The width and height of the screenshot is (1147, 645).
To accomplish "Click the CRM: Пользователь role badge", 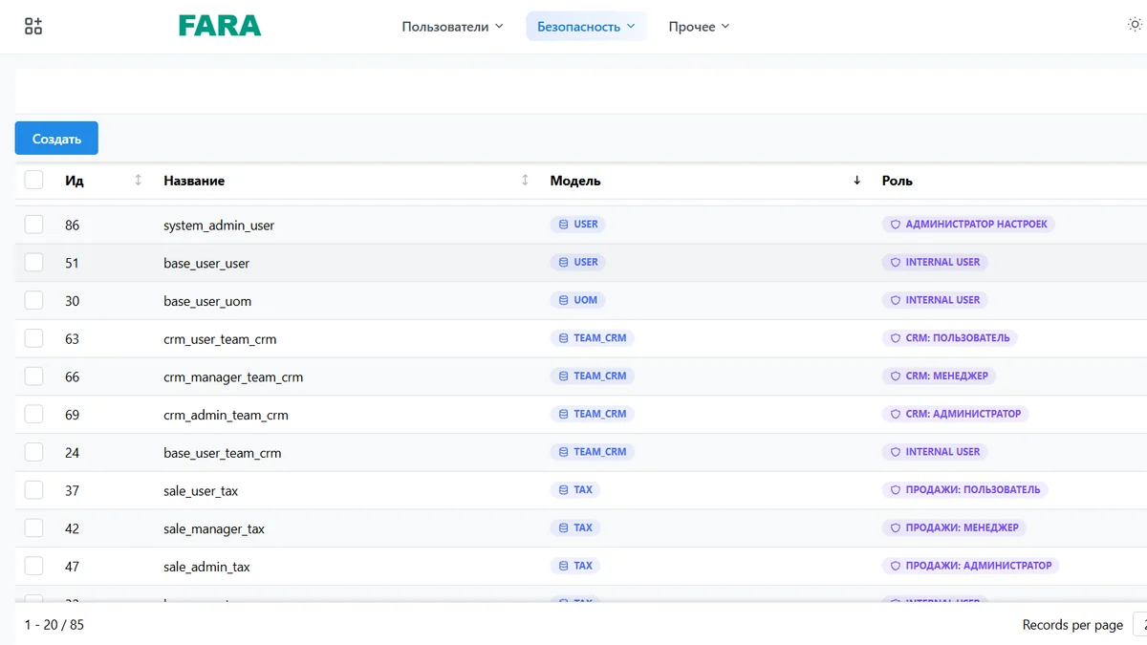I will pos(950,338).
